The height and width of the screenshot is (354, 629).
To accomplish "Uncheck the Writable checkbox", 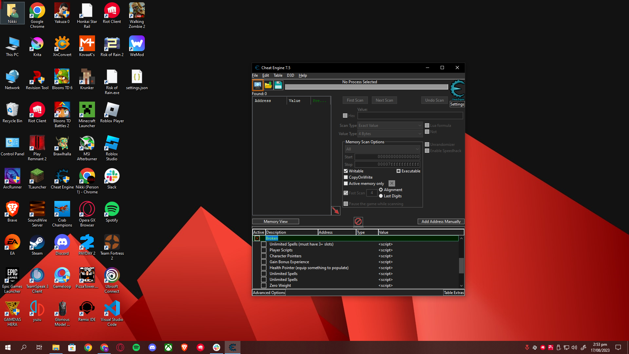I will click(x=346, y=171).
